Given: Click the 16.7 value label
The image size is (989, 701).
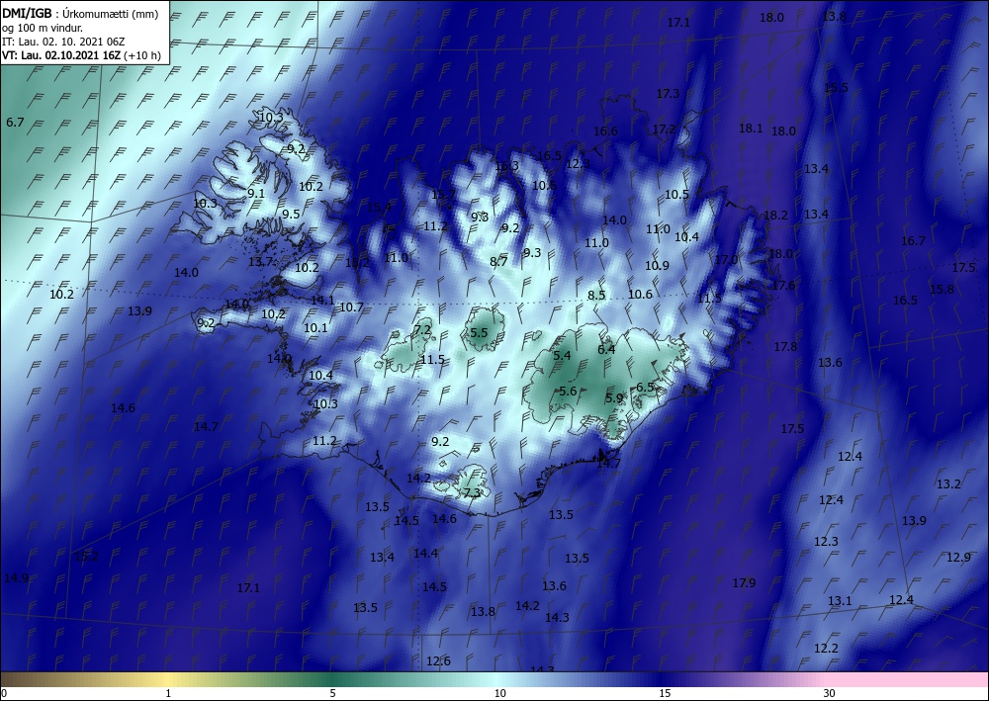Looking at the screenshot, I should 913,241.
